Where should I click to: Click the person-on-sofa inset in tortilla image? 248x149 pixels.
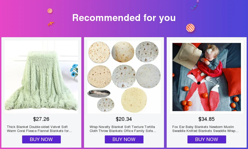99,93
